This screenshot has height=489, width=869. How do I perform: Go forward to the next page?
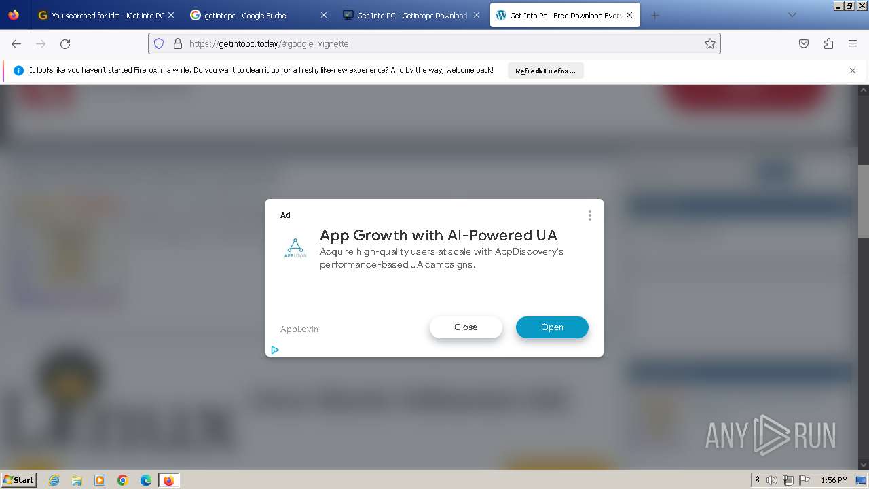41,43
